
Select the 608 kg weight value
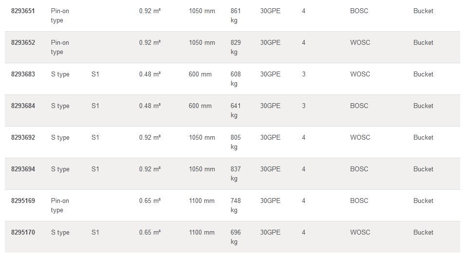235,79
